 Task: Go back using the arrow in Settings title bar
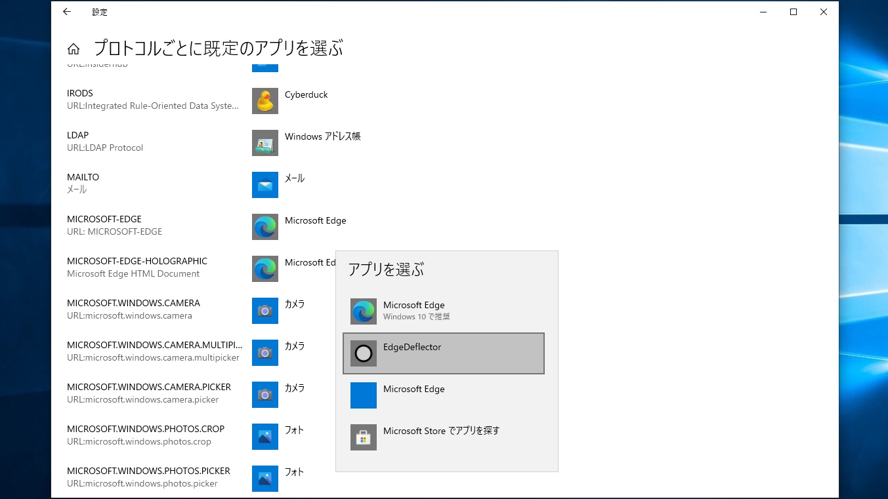pyautogui.click(x=67, y=12)
